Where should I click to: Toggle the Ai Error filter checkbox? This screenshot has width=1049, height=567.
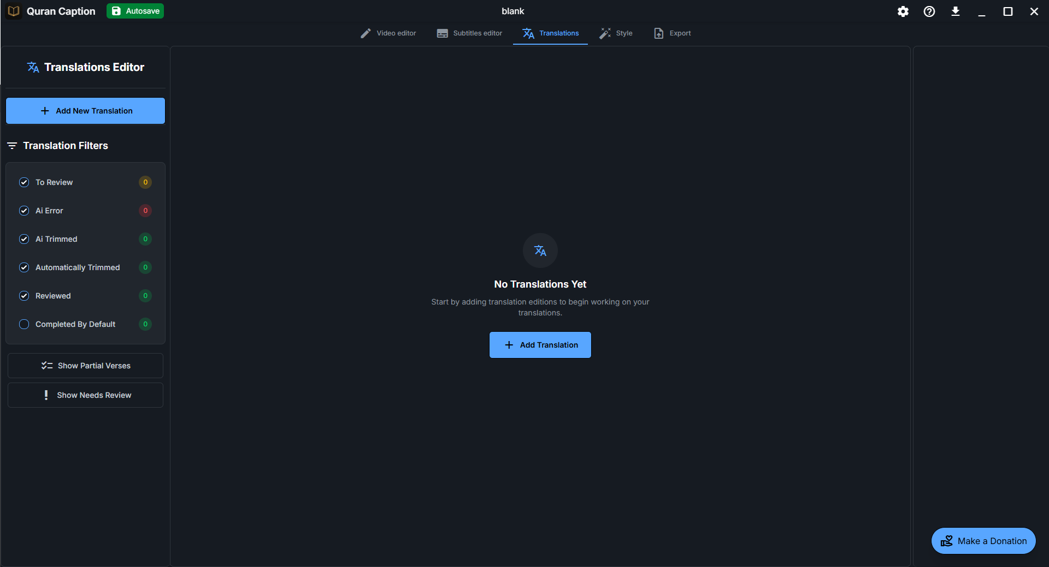[x=24, y=211]
